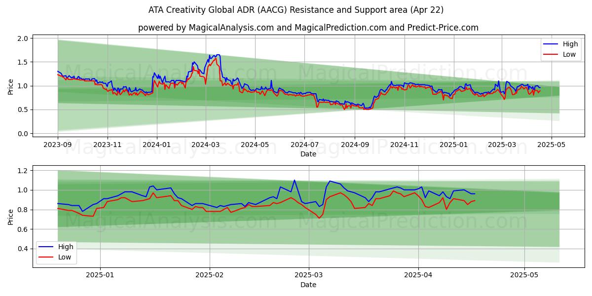Click the '2024-05' x-axis label
592x296 pixels.
click(x=255, y=145)
